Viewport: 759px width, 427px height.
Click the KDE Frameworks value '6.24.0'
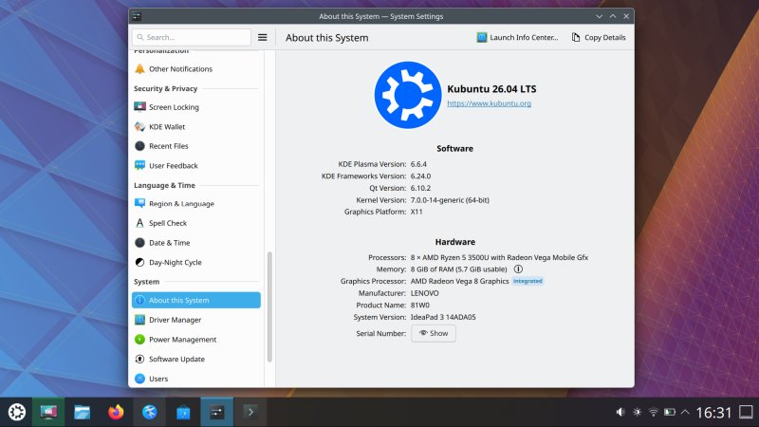420,176
